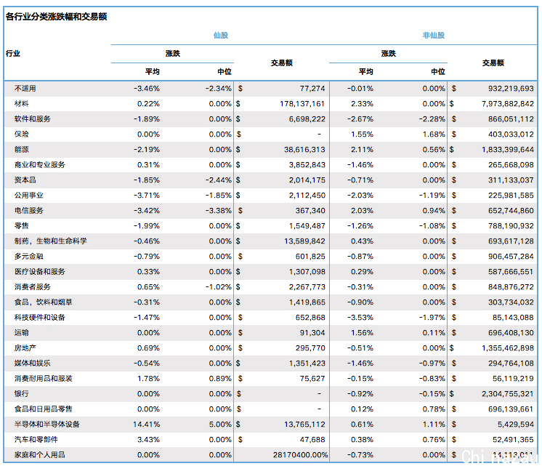542x466 pixels.
Task: Click the value 2,304,755,321
Action: pyautogui.click(x=508, y=394)
